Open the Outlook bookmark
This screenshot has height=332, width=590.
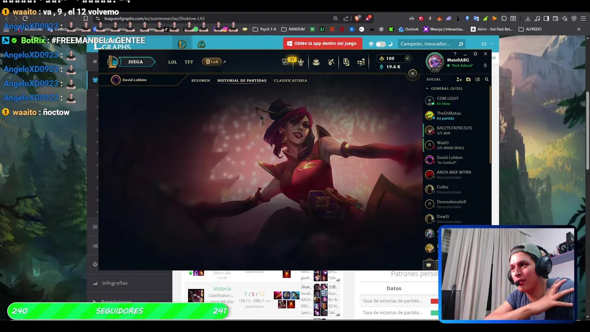pos(408,29)
